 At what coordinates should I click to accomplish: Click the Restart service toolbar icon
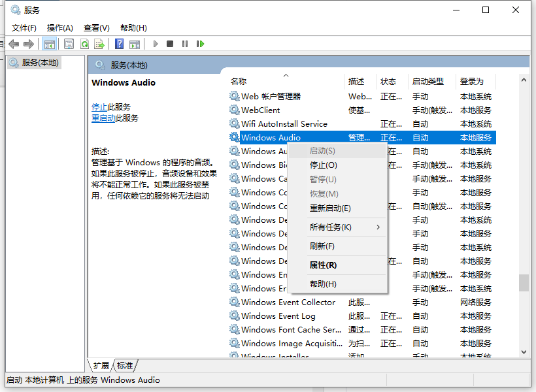(x=201, y=44)
